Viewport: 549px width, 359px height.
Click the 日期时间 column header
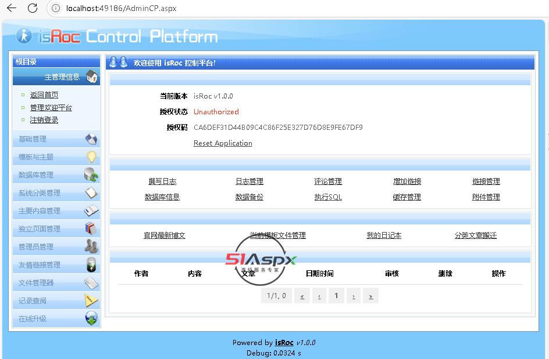click(x=320, y=273)
